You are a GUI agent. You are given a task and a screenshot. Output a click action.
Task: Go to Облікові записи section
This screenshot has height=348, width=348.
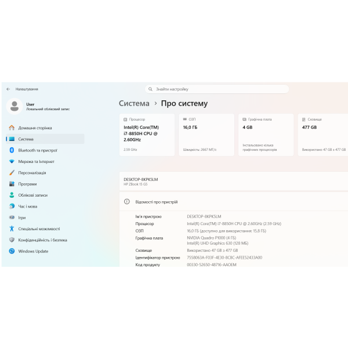45,195
